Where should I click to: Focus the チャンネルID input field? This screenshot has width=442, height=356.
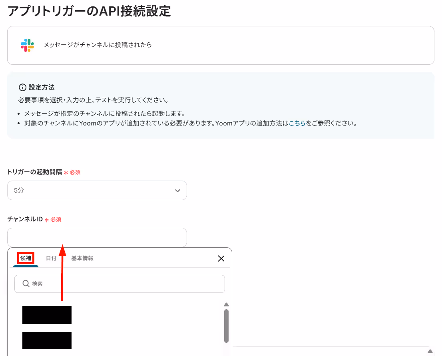(x=97, y=237)
